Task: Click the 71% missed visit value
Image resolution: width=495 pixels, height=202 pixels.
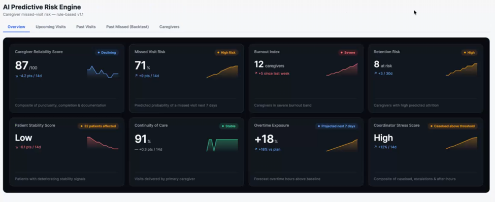Action: click(x=142, y=65)
